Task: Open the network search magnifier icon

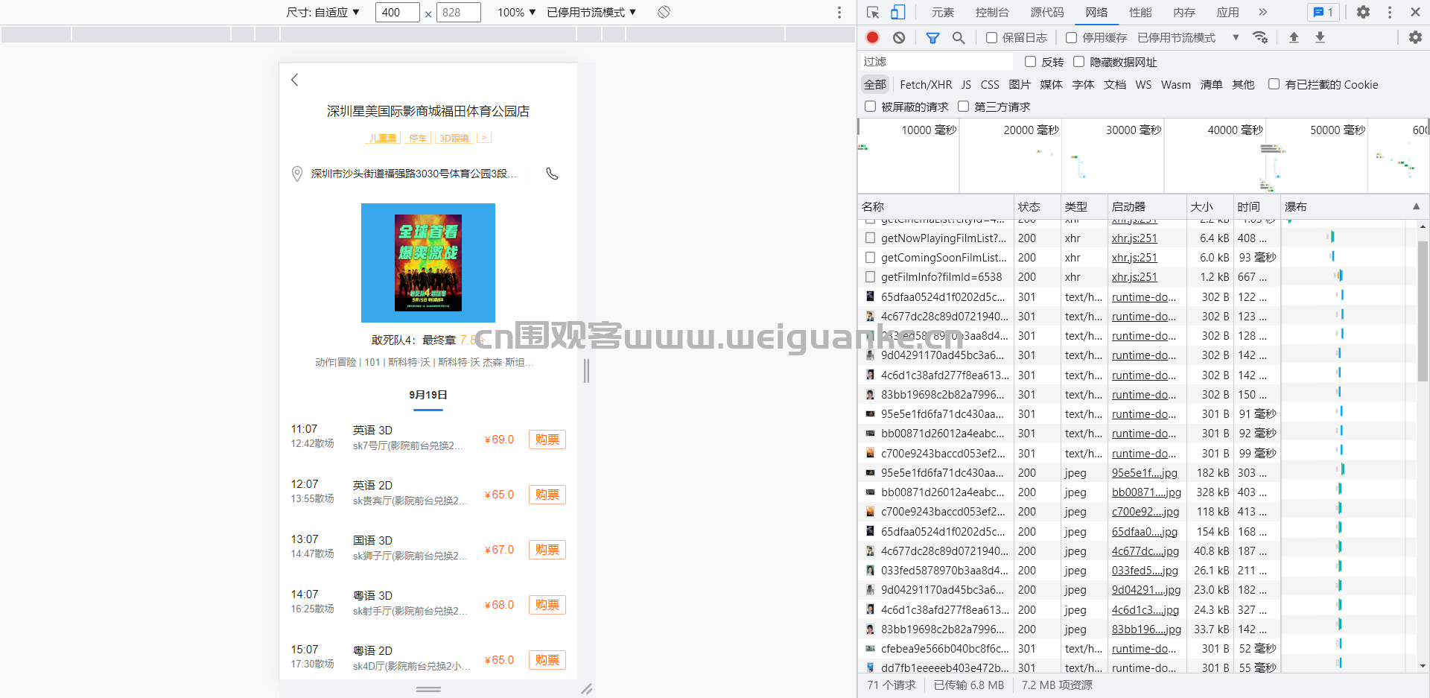Action: point(959,37)
